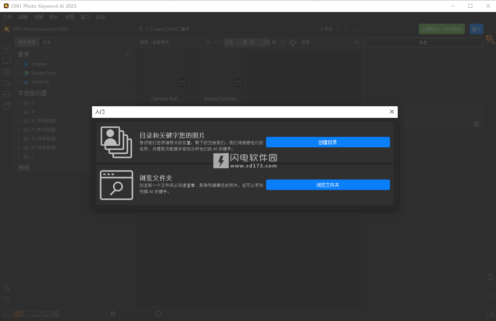This screenshot has width=496, height=321.
Task: Add a favorite with the 最爱 plus
Action: point(127,55)
